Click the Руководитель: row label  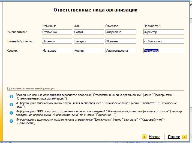click(17, 32)
